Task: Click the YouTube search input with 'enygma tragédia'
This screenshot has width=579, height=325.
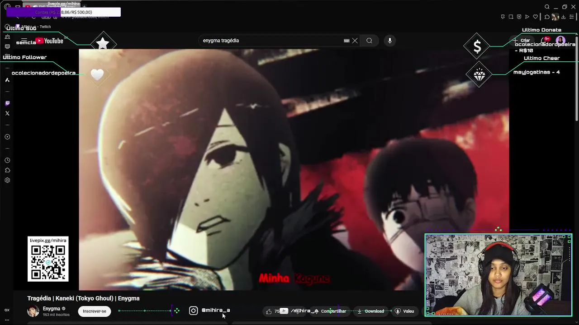Action: coord(271,41)
